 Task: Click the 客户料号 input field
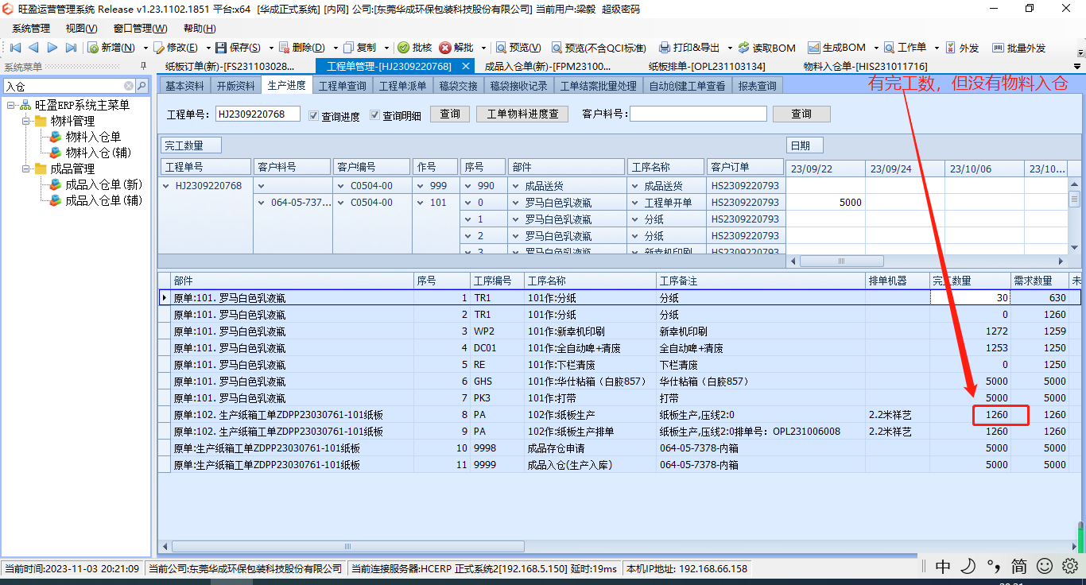[x=698, y=114]
